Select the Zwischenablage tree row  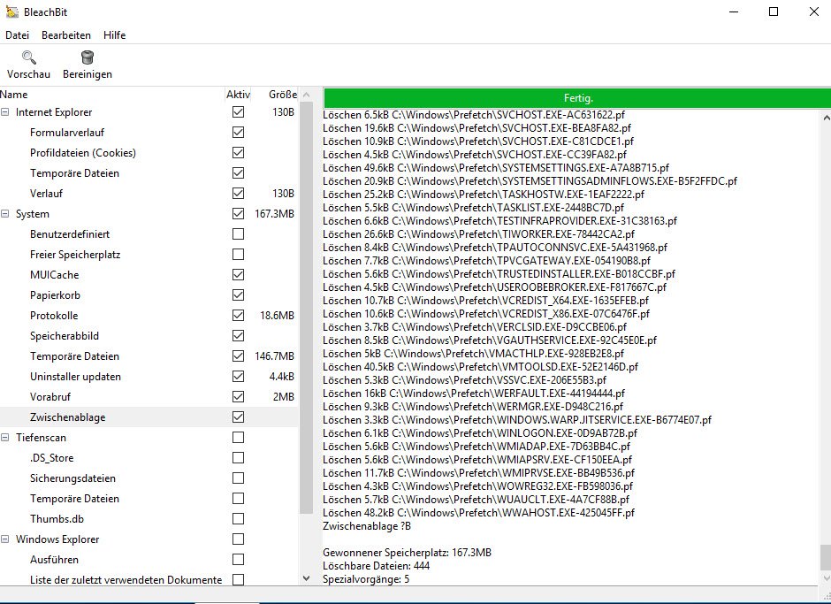pos(149,417)
